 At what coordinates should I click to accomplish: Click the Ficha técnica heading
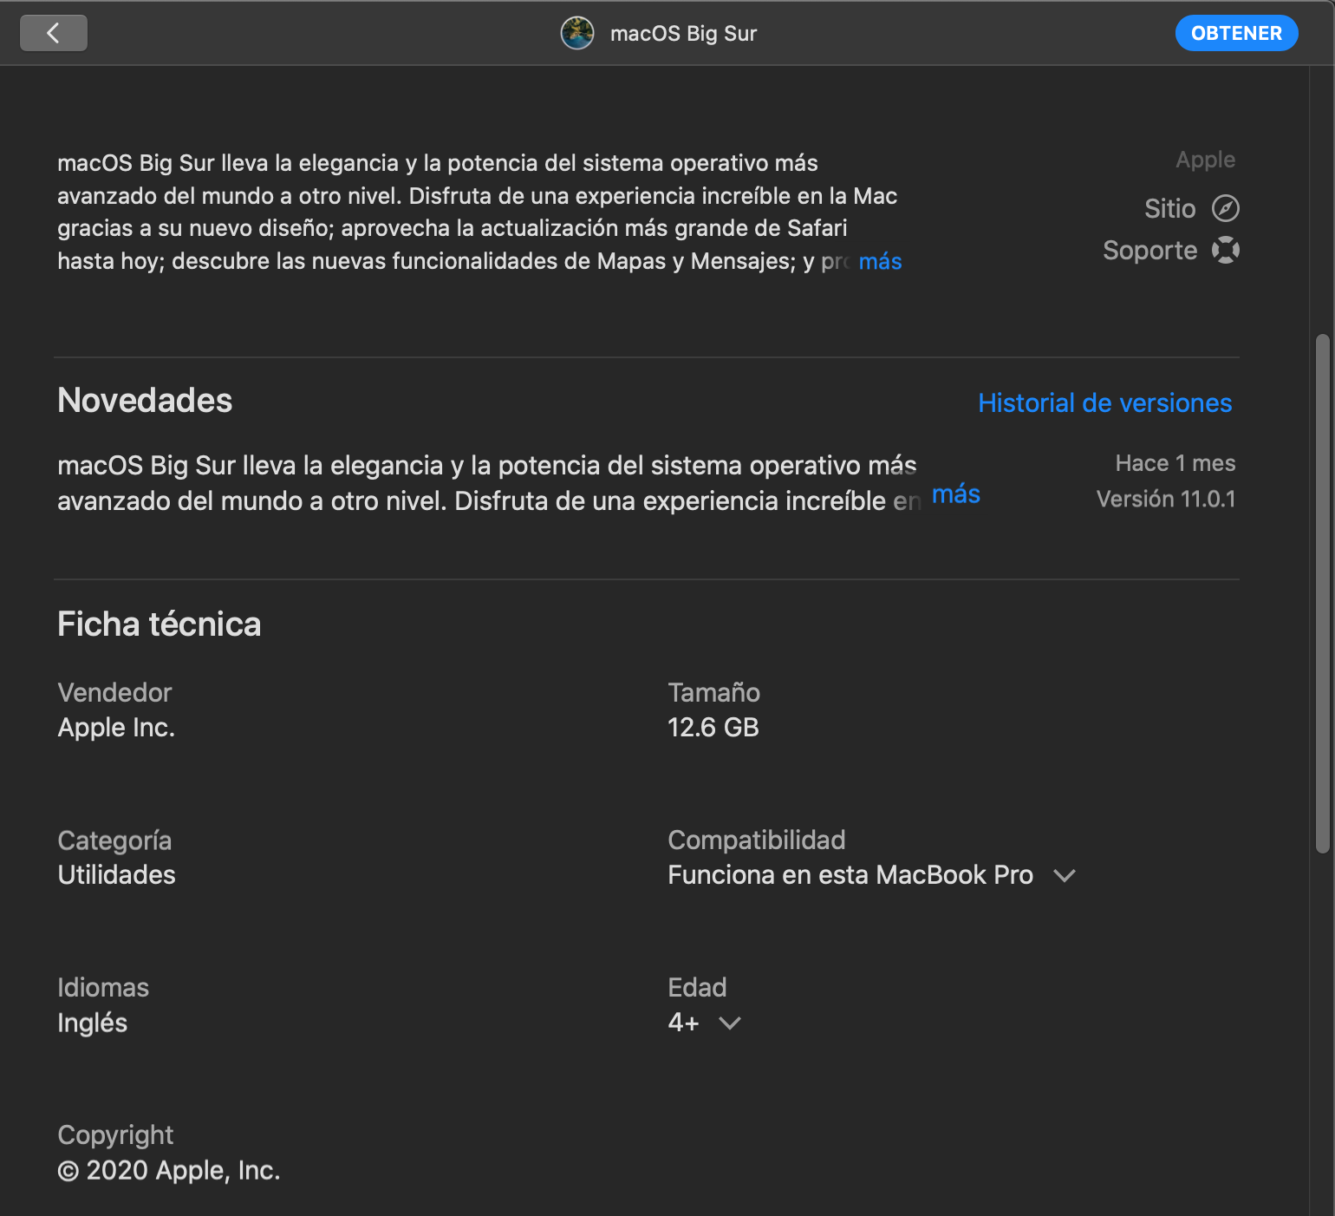(160, 624)
